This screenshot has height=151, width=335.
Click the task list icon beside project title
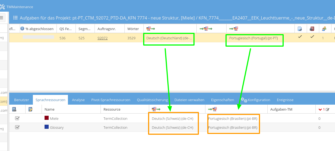[x=15, y=18]
